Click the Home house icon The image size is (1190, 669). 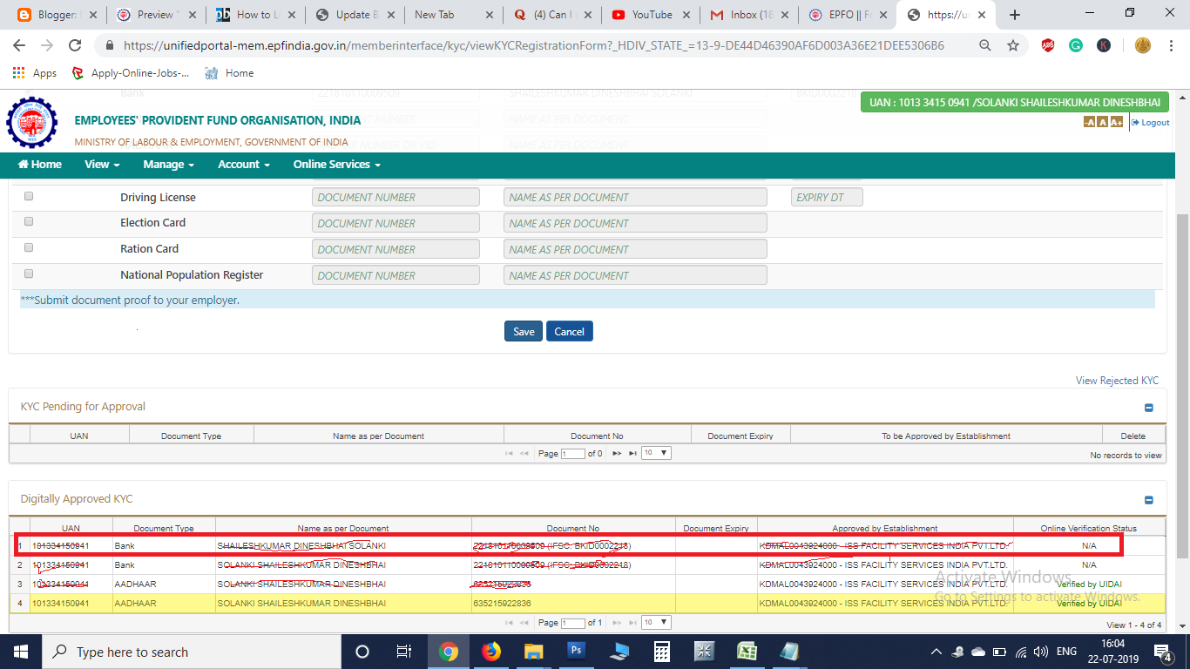tap(22, 165)
